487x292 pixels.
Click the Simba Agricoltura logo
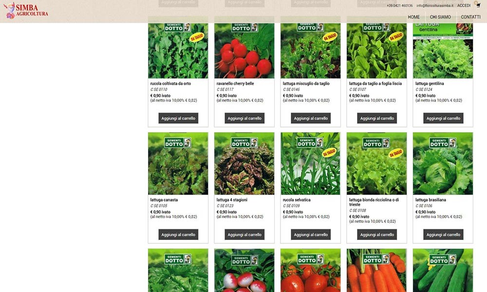click(26, 11)
